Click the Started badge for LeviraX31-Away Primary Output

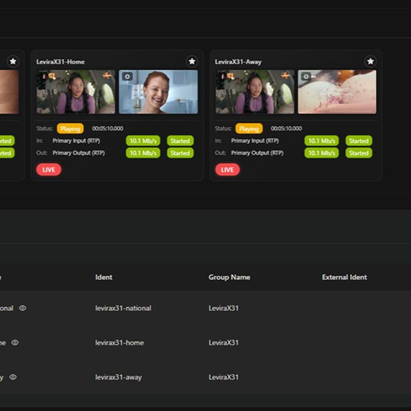click(359, 153)
